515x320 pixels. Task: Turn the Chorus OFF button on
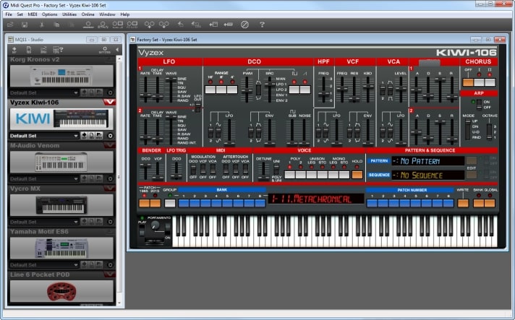[468, 83]
